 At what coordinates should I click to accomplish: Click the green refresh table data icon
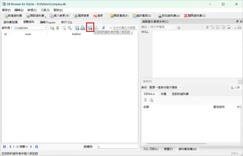pyautogui.click(x=58, y=28)
